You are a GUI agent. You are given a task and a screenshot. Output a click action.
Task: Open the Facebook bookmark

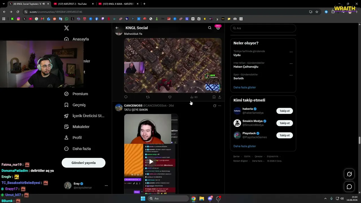pos(97,19)
